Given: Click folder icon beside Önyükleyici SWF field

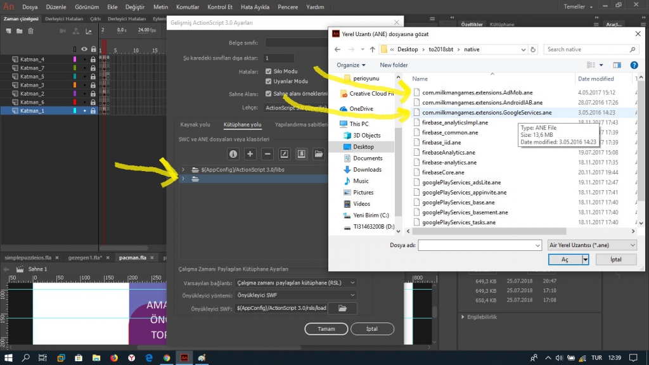Looking at the screenshot, I should coord(342,309).
